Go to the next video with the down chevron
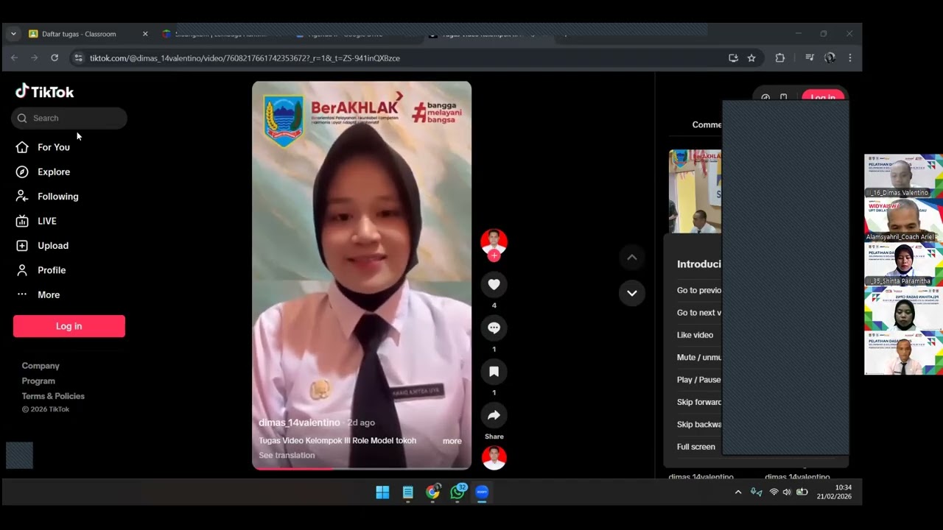The width and height of the screenshot is (943, 530). [x=631, y=293]
